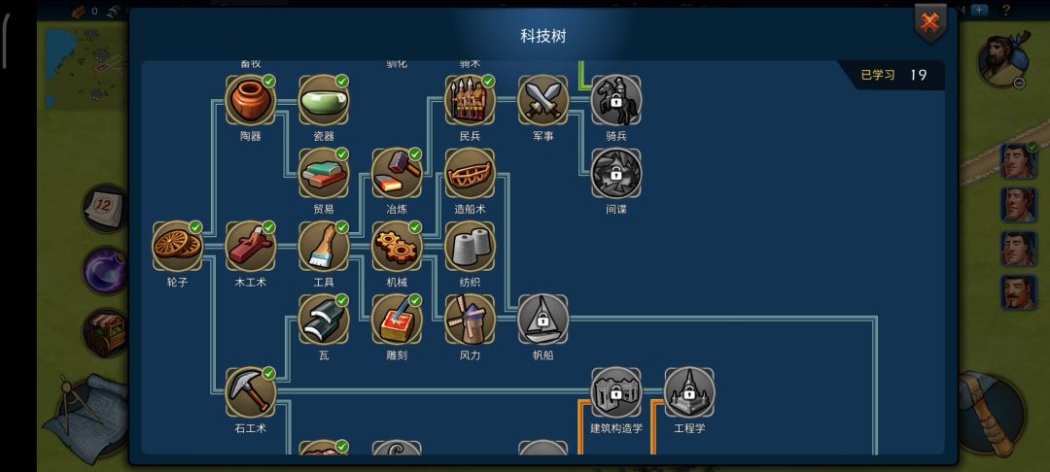Close the 科技树 tech tree panel
1050x472 pixels.
tap(930, 23)
